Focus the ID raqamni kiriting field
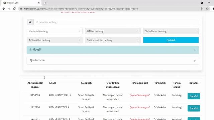 pyautogui.click(x=116, y=22)
